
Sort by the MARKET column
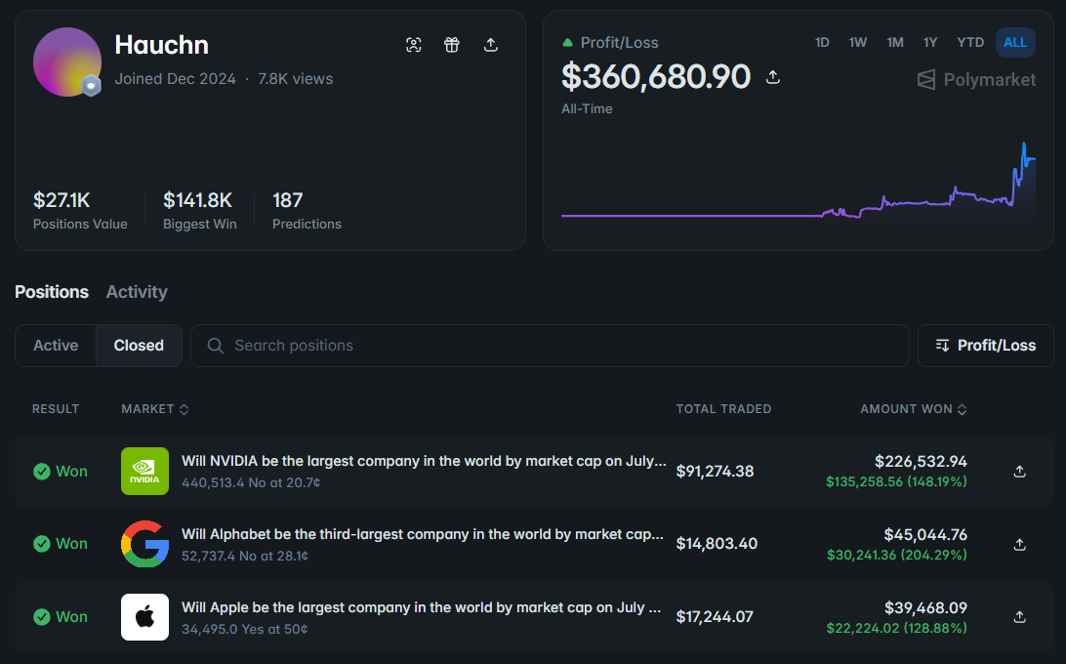pyautogui.click(x=155, y=409)
